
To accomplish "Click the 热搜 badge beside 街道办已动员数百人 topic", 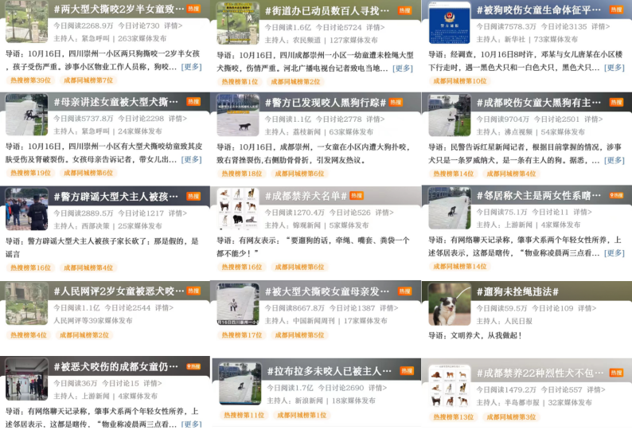I will (405, 10).
